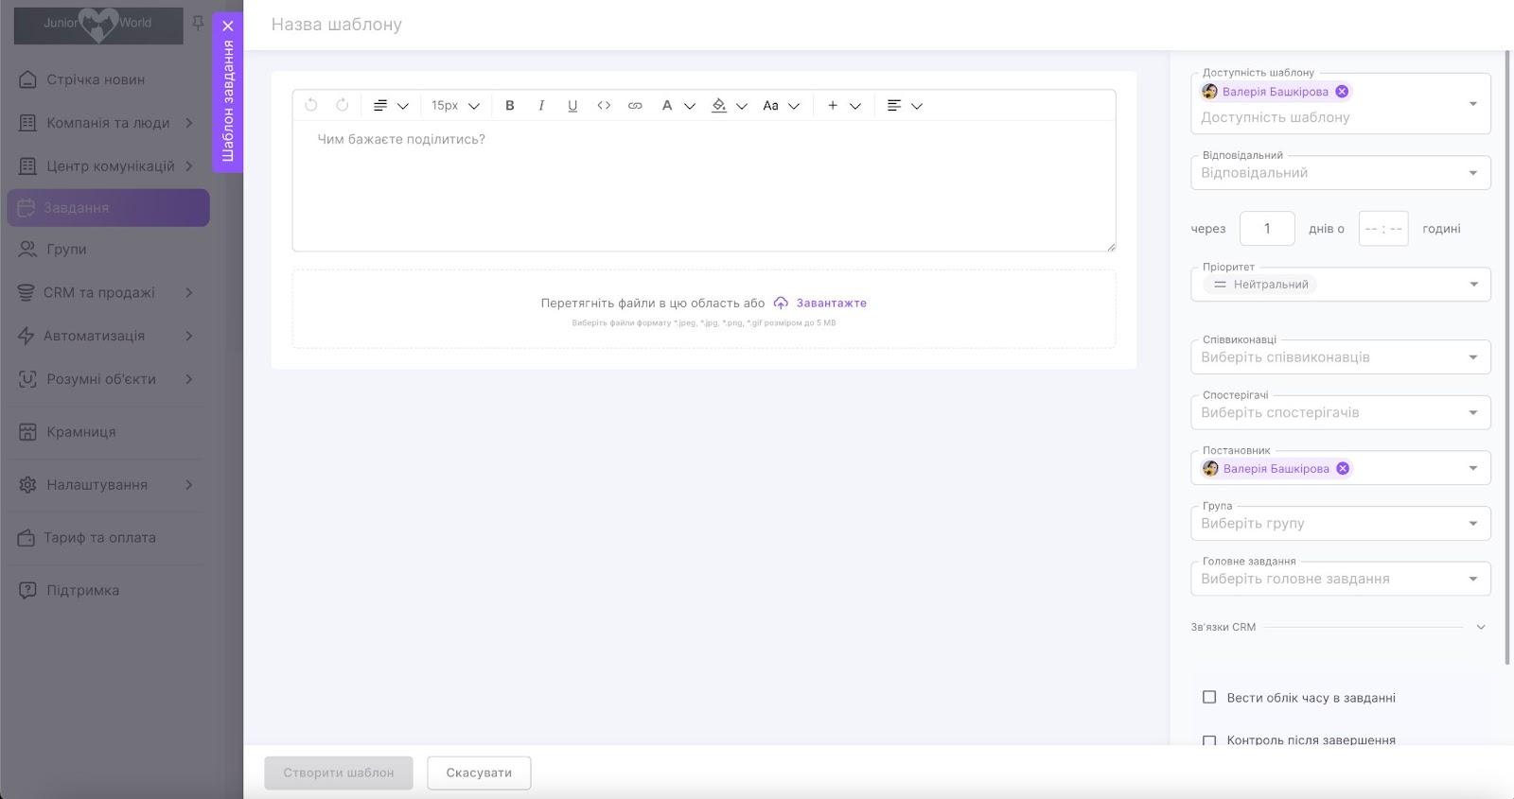Open the Головне завдання dropdown
Image resolution: width=1514 pixels, height=799 pixels.
tap(1341, 579)
